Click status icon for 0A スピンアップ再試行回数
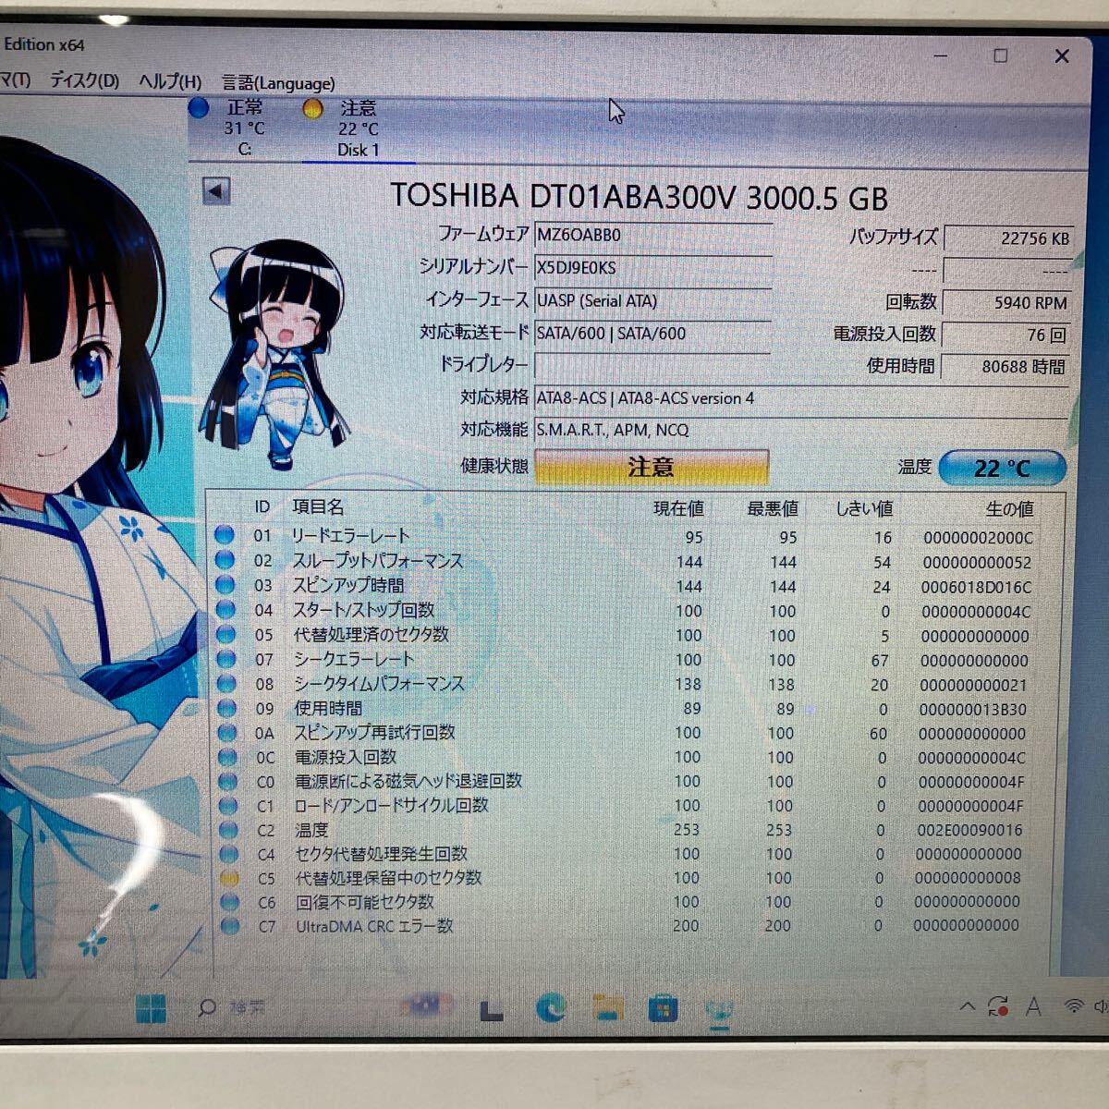Screen dimensions: 1109x1109 coord(227,733)
